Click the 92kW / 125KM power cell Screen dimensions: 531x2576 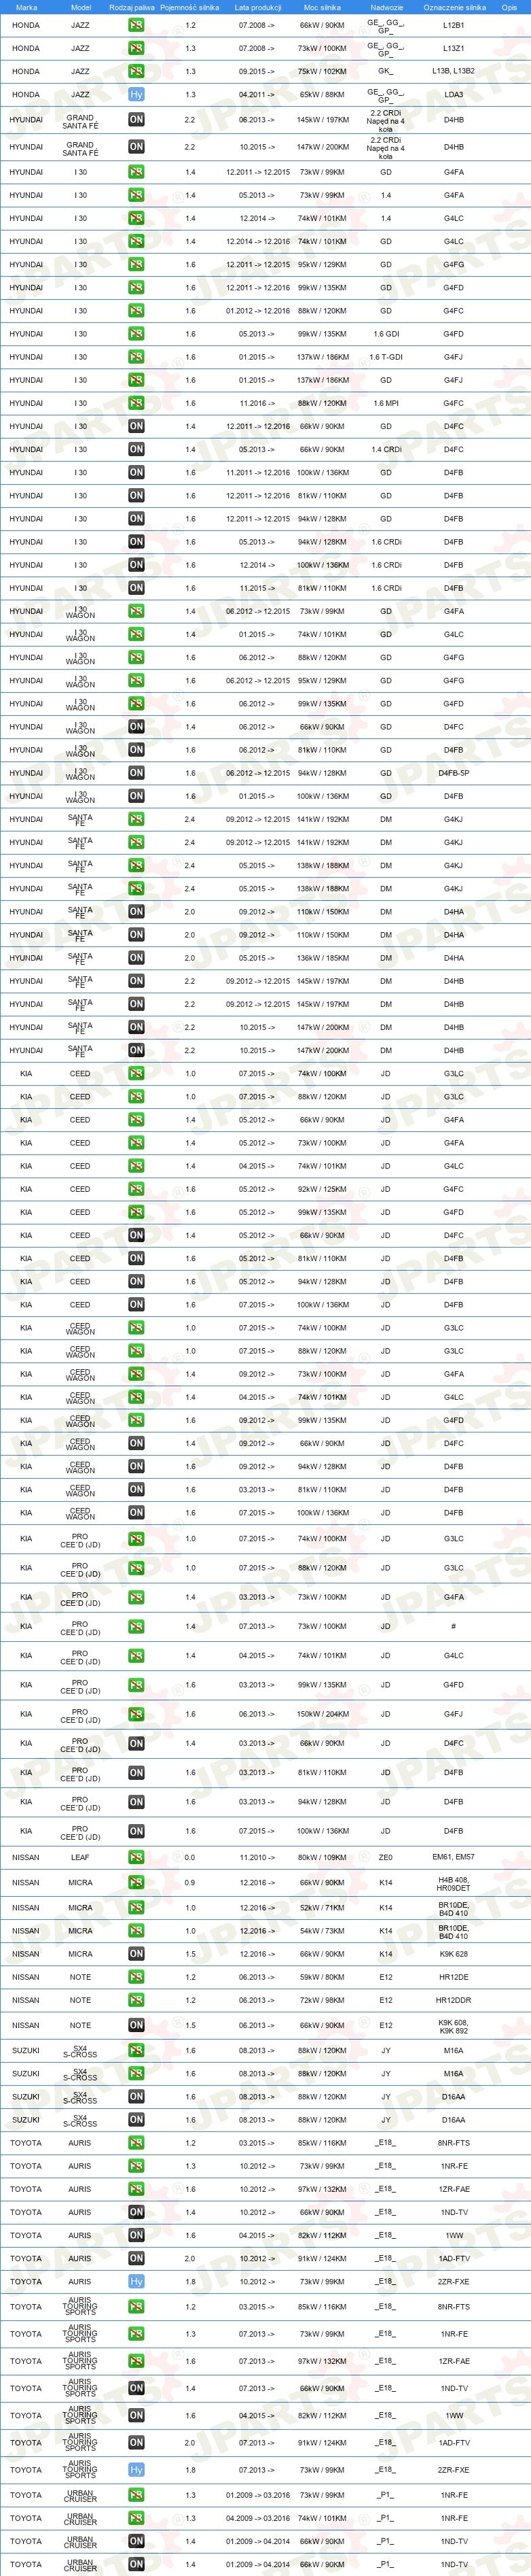(323, 1189)
